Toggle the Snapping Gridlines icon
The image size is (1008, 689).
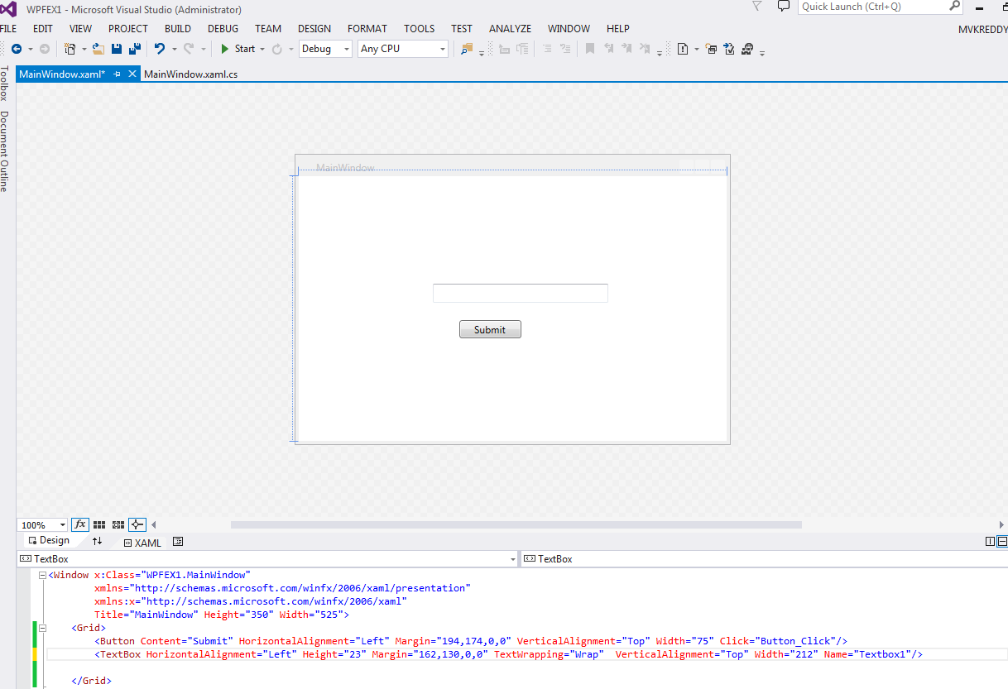click(x=118, y=524)
